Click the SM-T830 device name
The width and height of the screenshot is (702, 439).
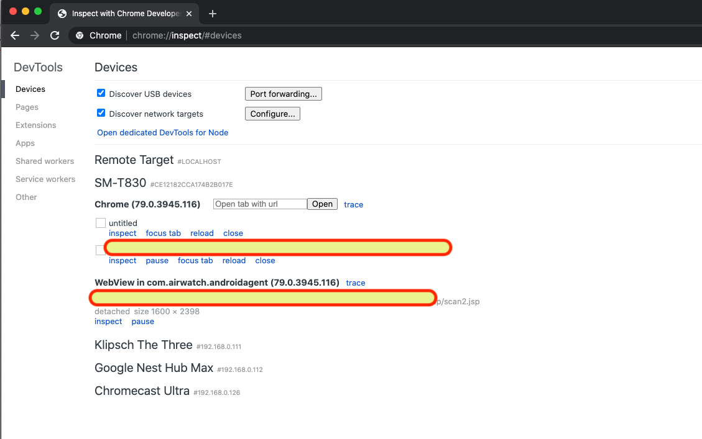(121, 183)
